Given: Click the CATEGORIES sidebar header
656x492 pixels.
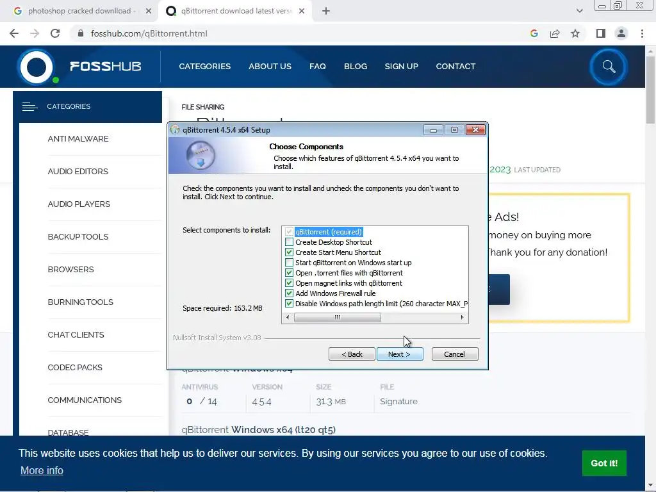Looking at the screenshot, I should pyautogui.click(x=87, y=107).
